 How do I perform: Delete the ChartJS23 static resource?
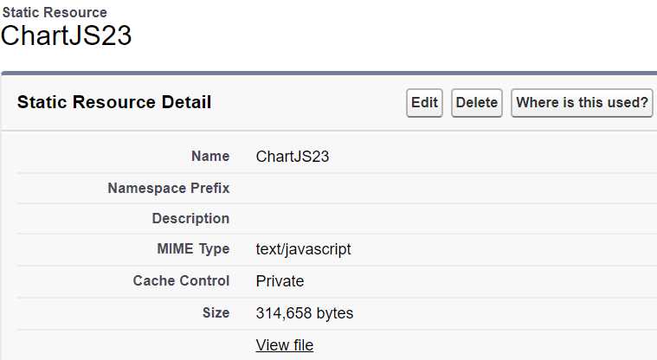pos(477,103)
